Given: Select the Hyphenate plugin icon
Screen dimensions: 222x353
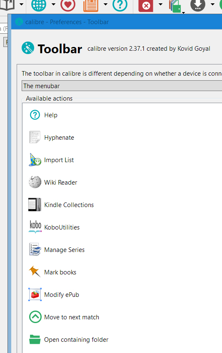Looking at the screenshot, I should tap(35, 137).
